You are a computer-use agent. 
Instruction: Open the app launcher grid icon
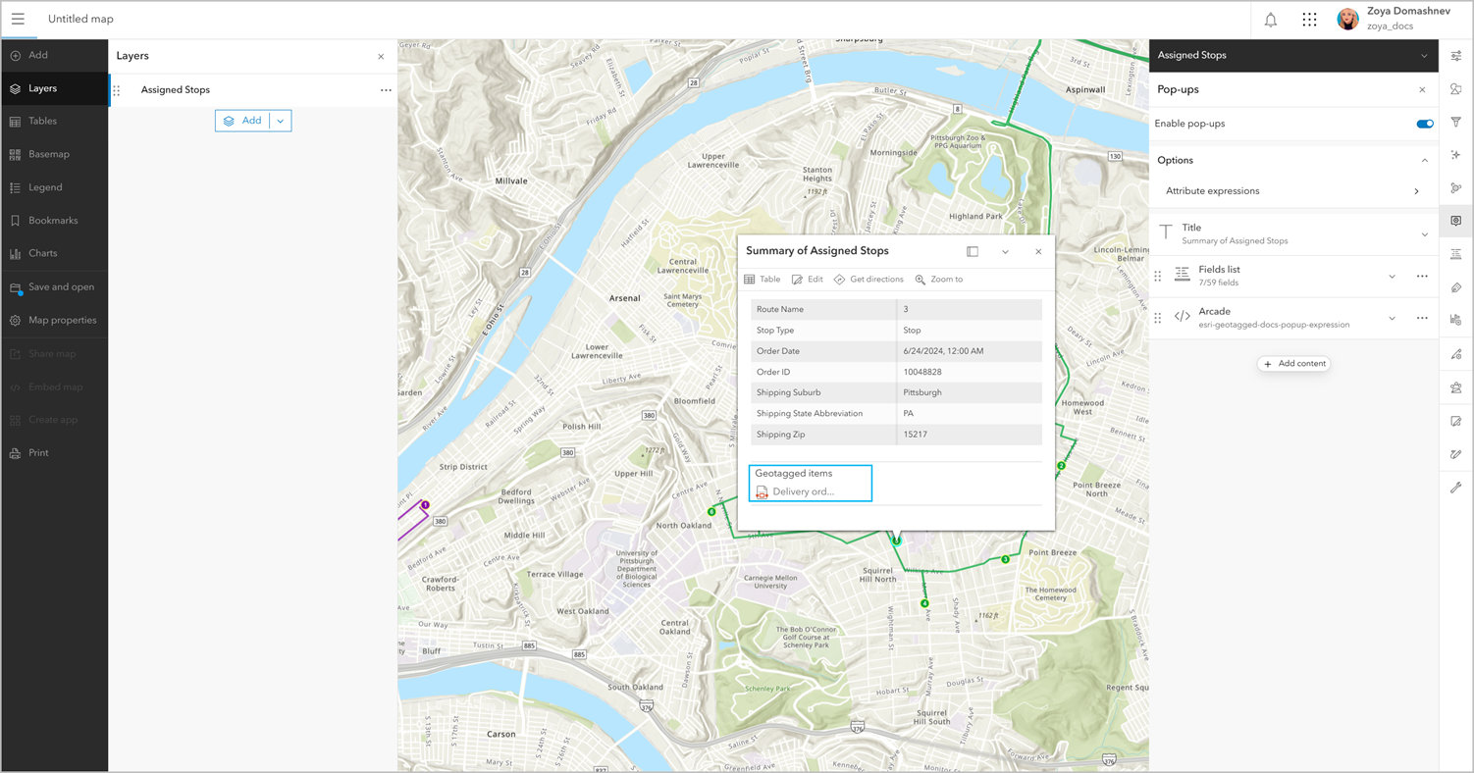pyautogui.click(x=1309, y=19)
